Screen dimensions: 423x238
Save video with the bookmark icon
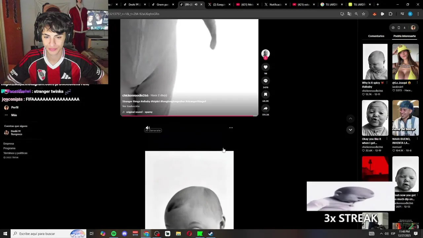coord(265,95)
